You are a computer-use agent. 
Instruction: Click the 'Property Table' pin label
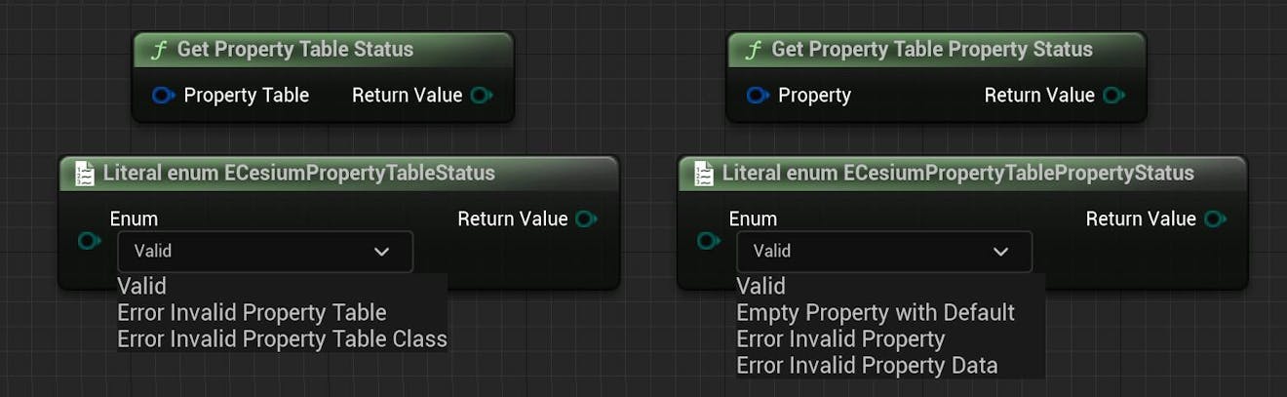pos(247,96)
